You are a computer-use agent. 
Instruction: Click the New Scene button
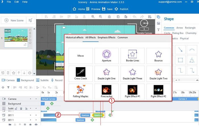pyautogui.click(x=14, y=20)
